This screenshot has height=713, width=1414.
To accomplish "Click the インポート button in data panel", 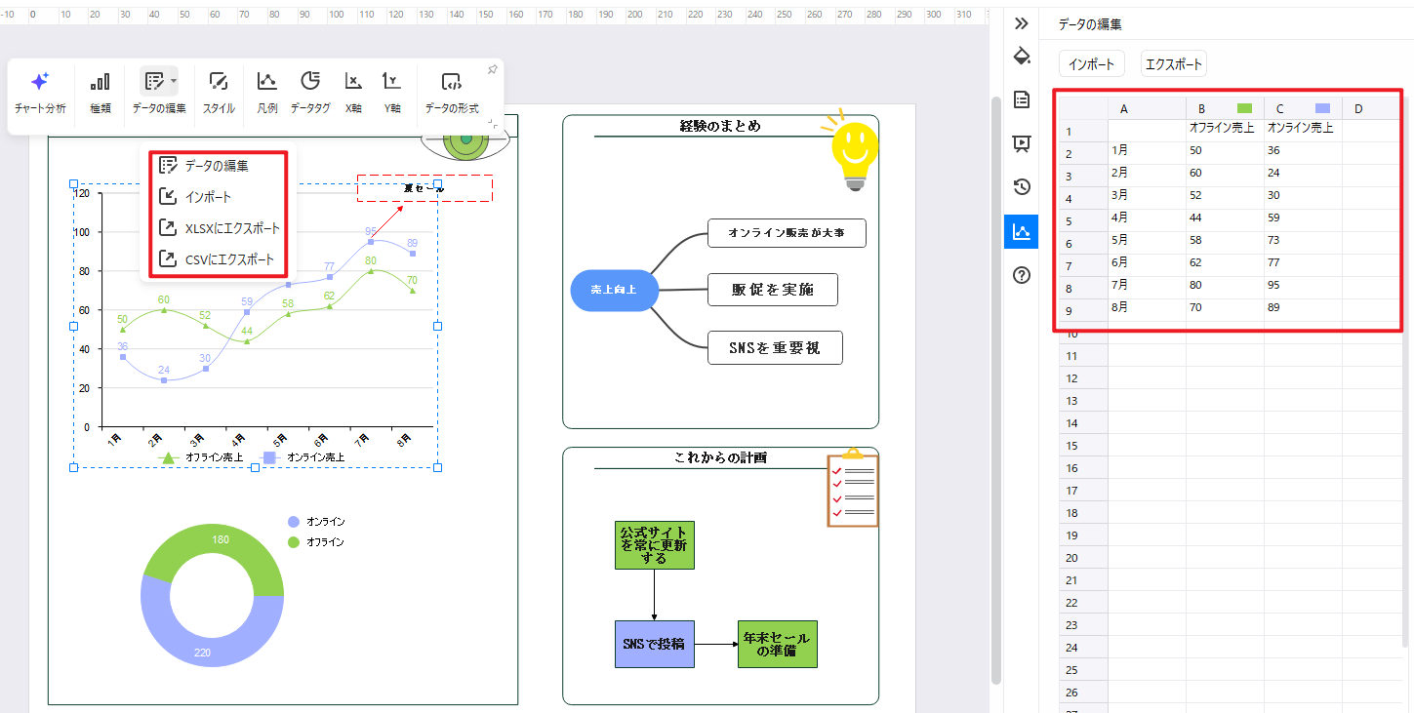I will [x=1091, y=64].
